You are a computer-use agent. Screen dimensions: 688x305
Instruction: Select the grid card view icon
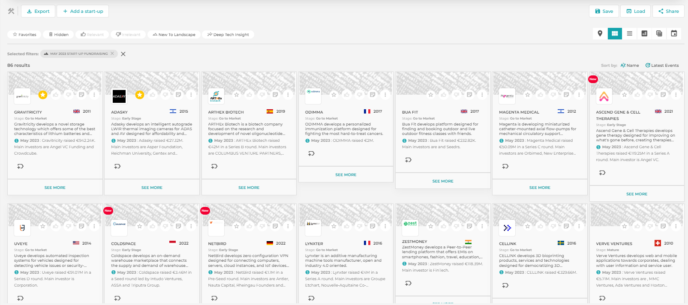(x=615, y=33)
